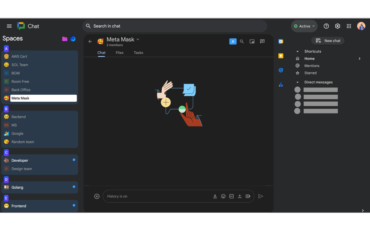Screen dimensions: 370x231
Task: Click the blue A icon in the space header
Action: (x=233, y=41)
